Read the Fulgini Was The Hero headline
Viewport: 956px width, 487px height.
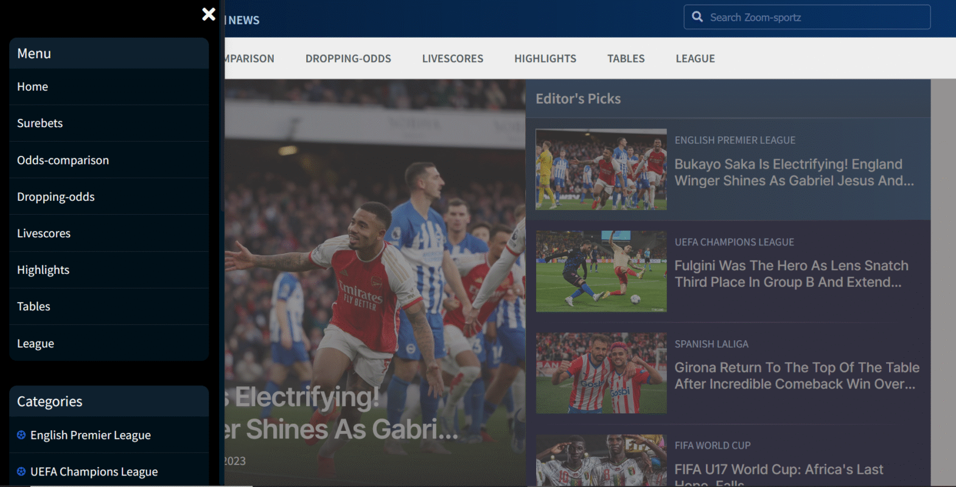[791, 274]
